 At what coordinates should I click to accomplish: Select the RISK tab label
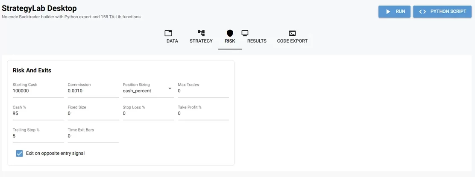coord(230,41)
